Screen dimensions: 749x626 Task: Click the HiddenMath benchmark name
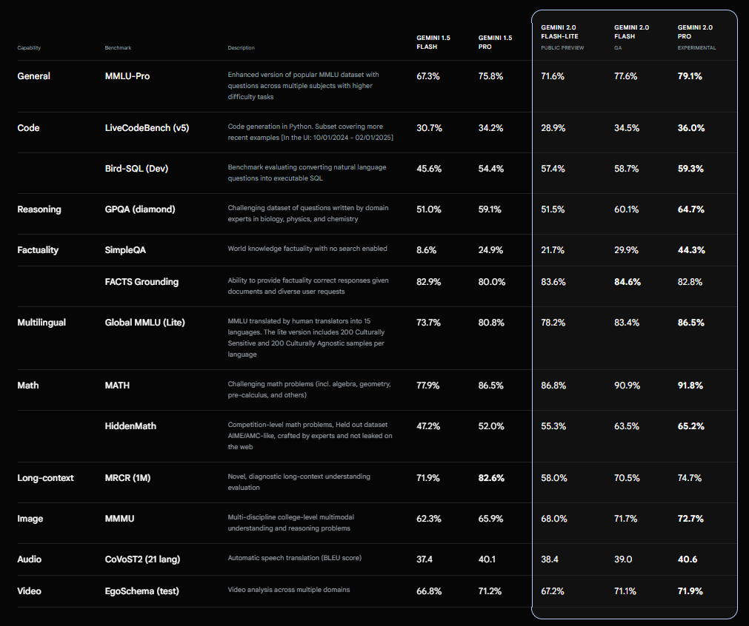pos(130,426)
